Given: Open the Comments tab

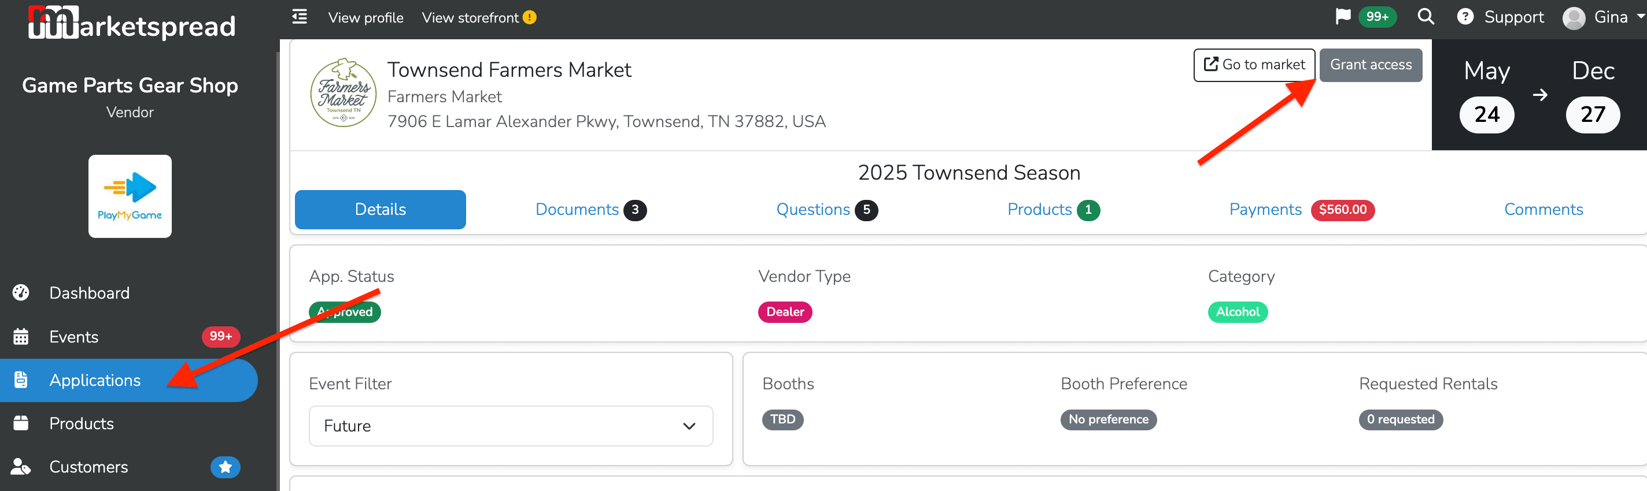Looking at the screenshot, I should pyautogui.click(x=1543, y=210).
